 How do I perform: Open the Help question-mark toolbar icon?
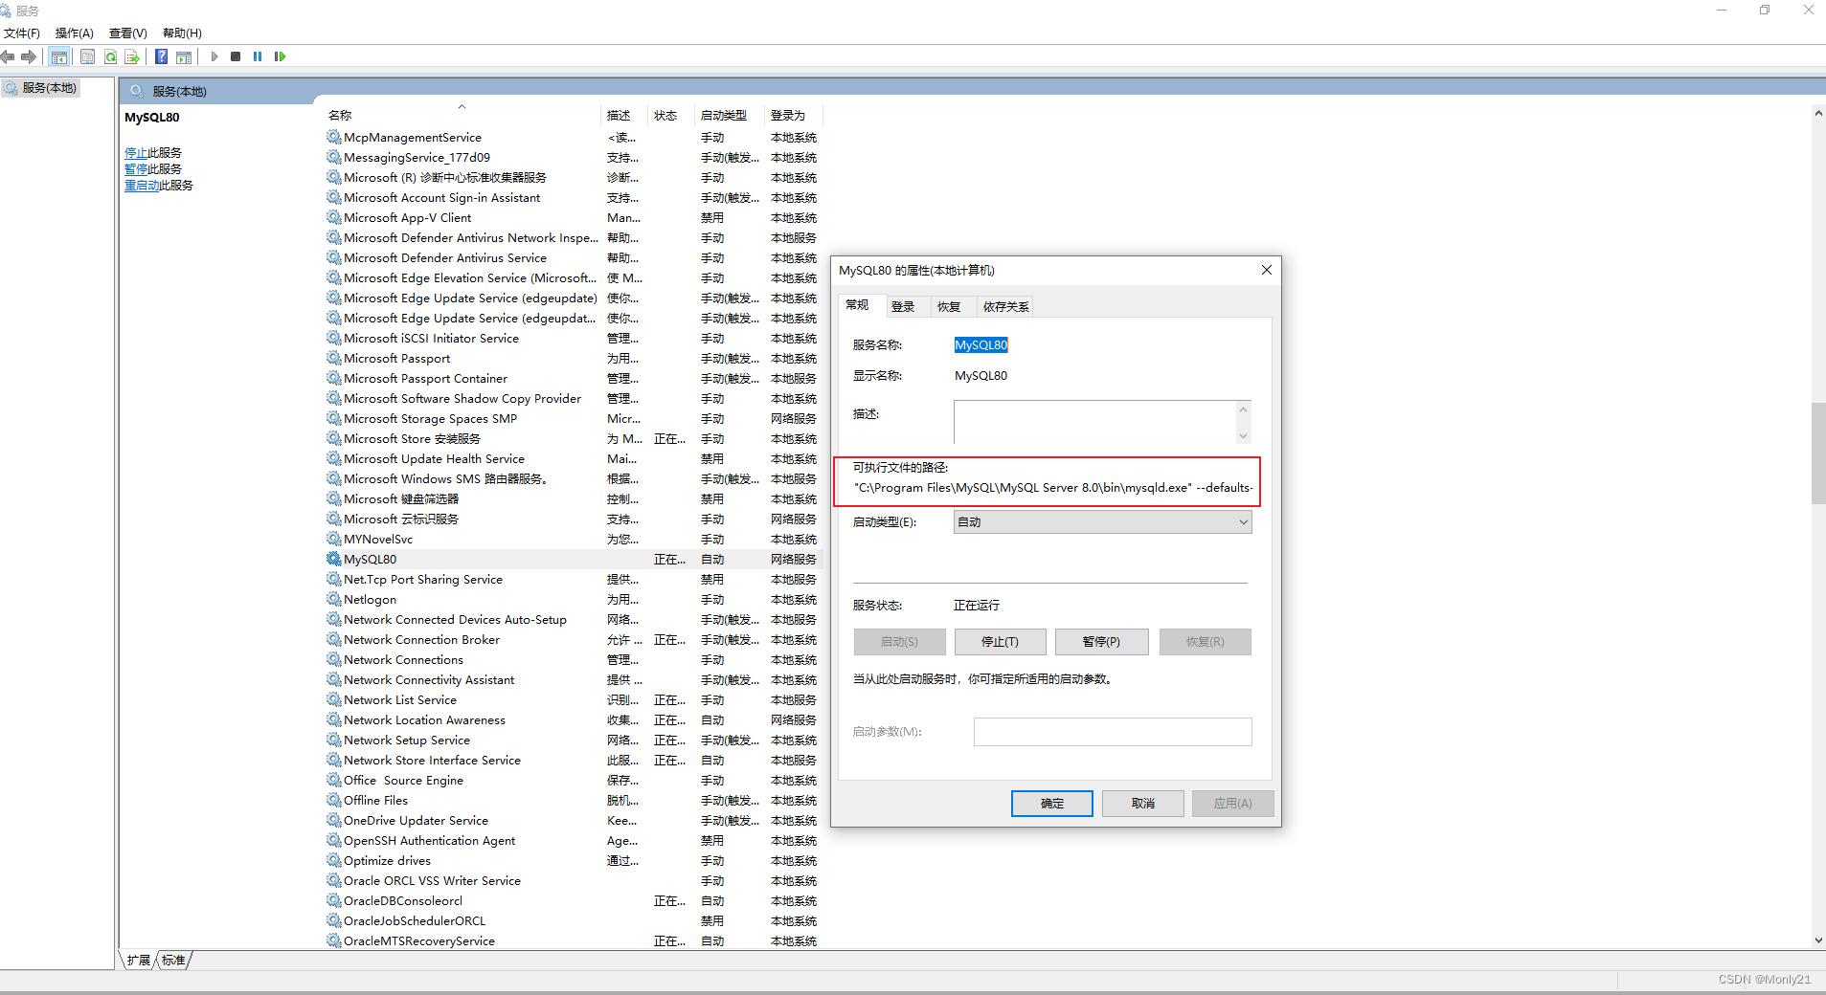[162, 56]
